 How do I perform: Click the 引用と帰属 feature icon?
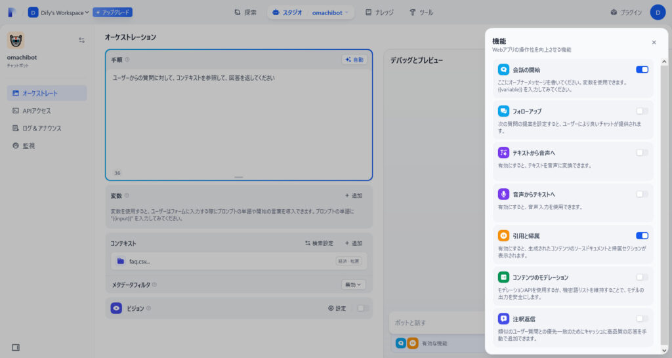503,235
